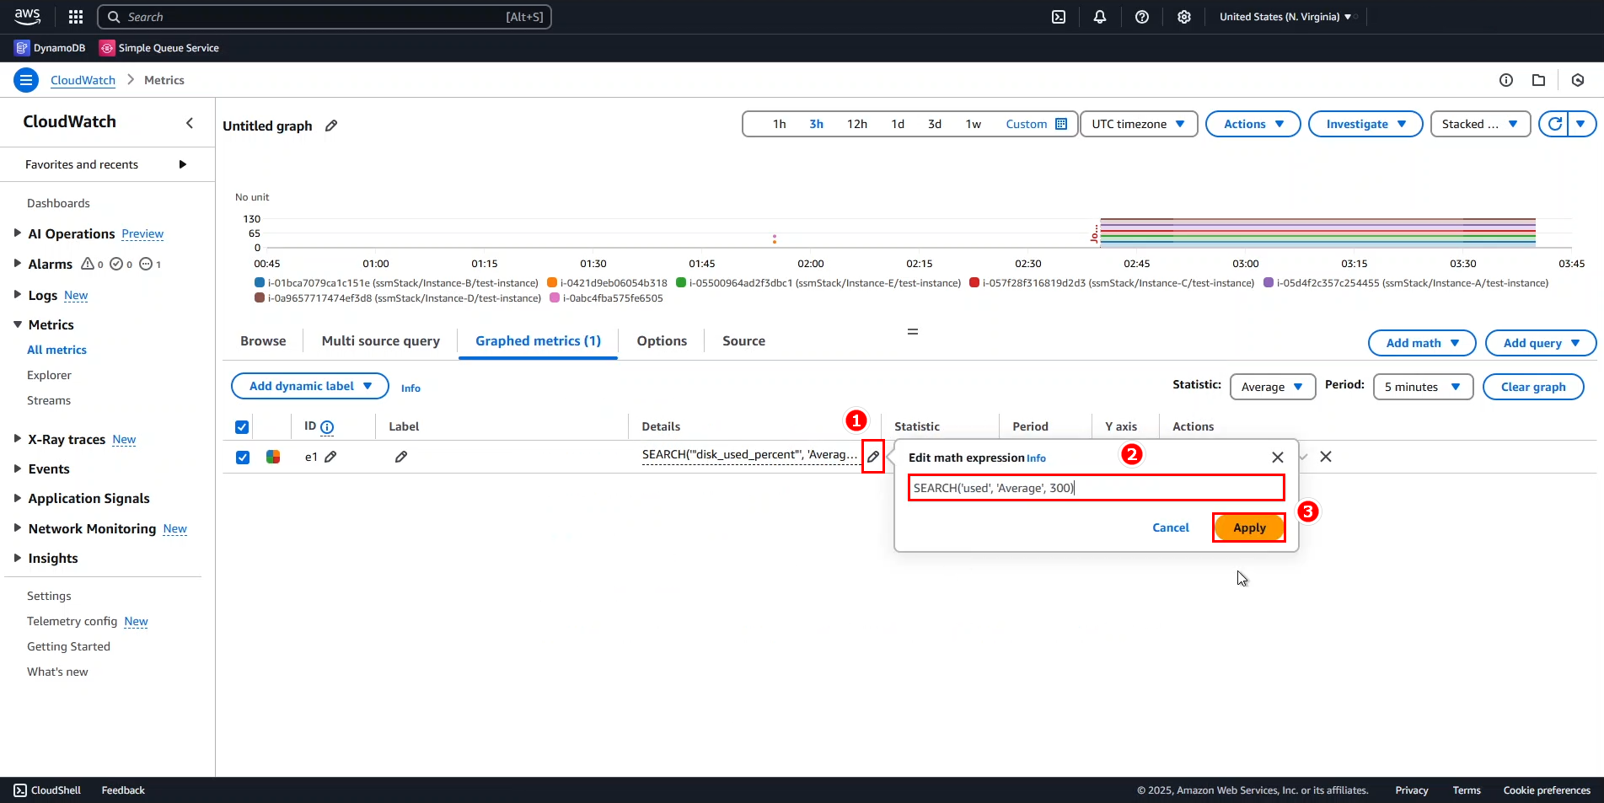
Task: Expand the Alarms section in sidebar
Action: [x=18, y=264]
